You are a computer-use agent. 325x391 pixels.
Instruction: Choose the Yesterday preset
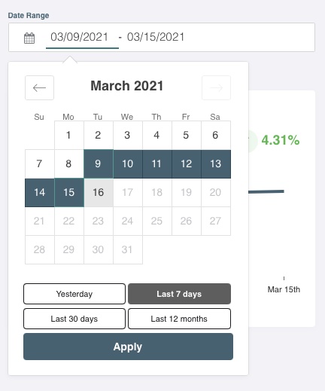(74, 294)
